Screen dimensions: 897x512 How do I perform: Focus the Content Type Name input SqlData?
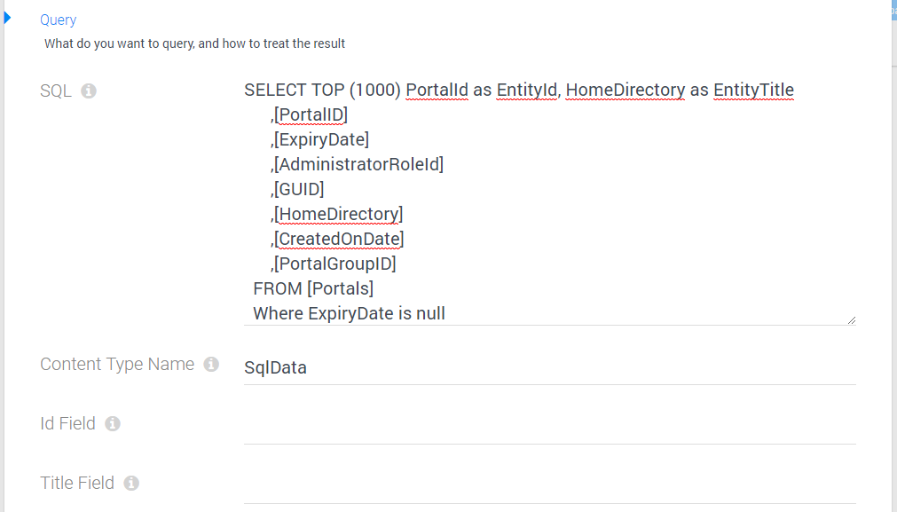550,368
